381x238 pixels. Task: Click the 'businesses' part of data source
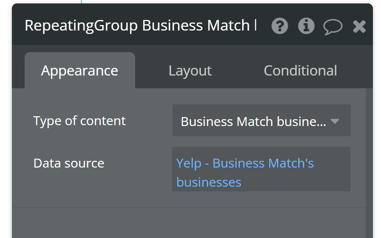[x=209, y=182]
